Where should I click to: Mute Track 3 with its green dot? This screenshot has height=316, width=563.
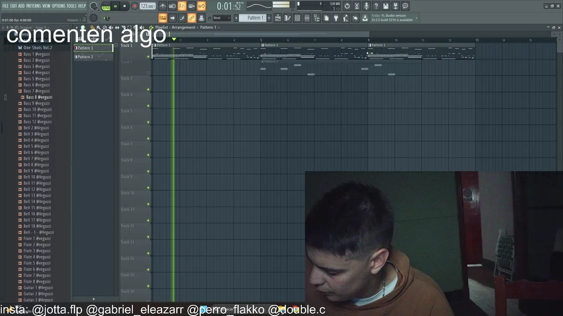pyautogui.click(x=148, y=90)
